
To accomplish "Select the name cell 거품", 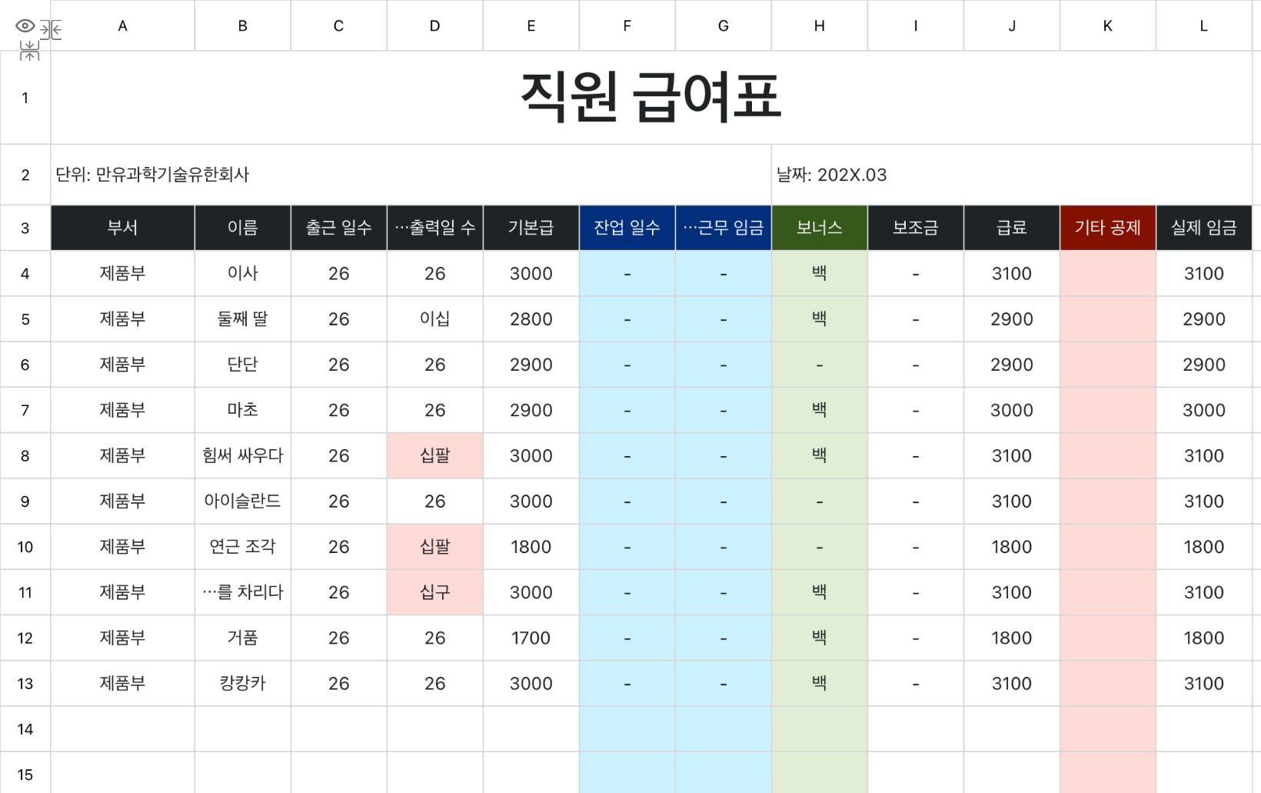I will coord(242,638).
